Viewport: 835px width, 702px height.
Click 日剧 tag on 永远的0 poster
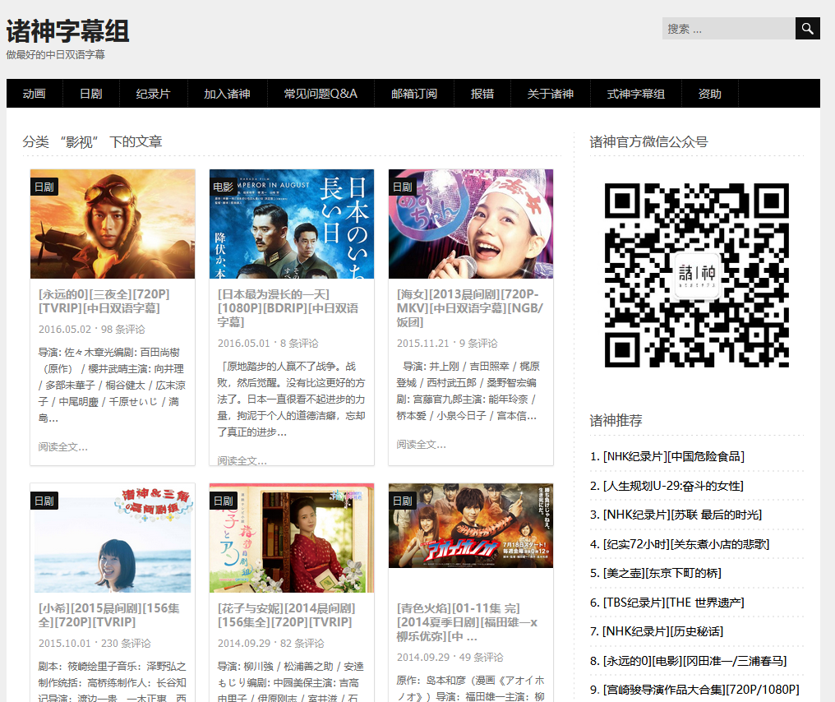[44, 187]
